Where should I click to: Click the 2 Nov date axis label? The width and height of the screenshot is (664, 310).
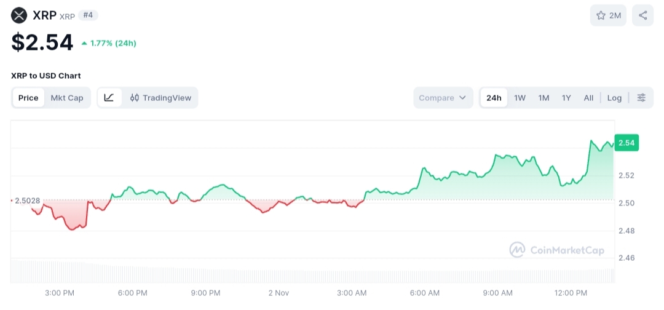pos(279,293)
